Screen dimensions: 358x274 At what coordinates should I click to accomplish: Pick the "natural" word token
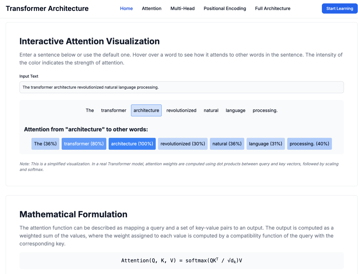pyautogui.click(x=211, y=110)
